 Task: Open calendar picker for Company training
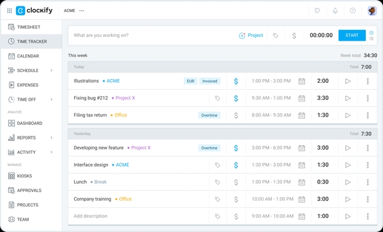point(302,199)
